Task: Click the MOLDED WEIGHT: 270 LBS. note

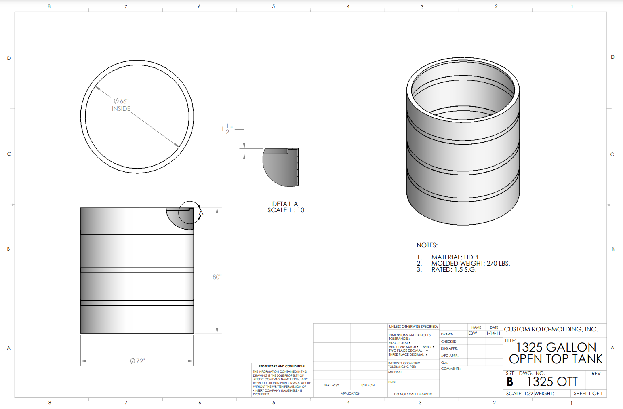Action: [x=470, y=264]
